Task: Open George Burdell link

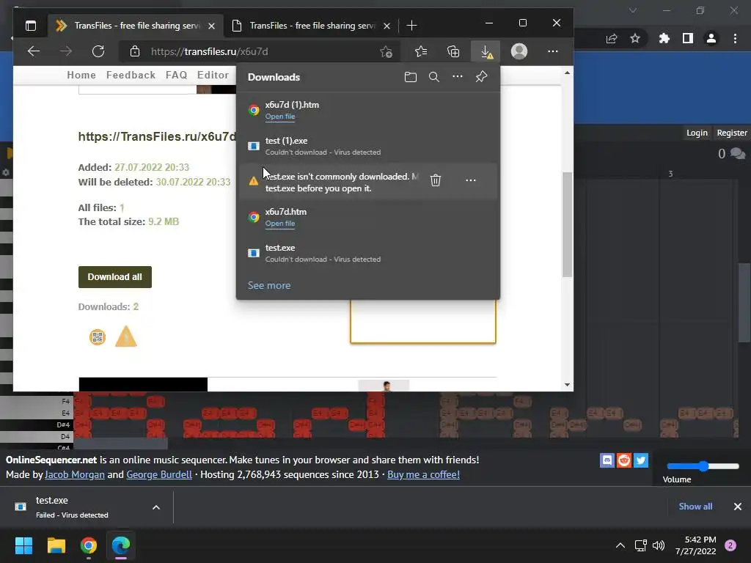Action: [x=159, y=474]
